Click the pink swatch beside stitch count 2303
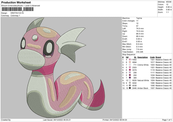The image size is (173, 122). pos(130,67)
